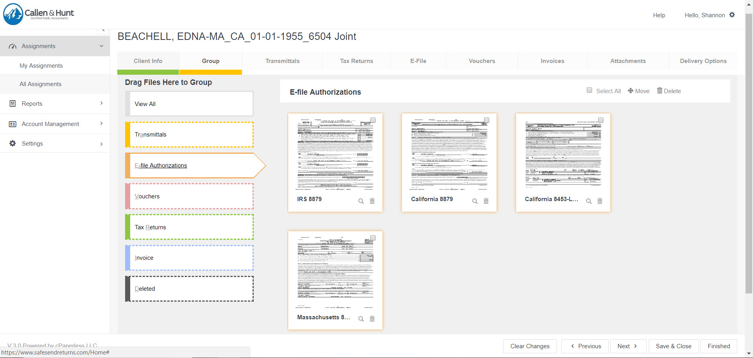Screen dimensions: 753x358
Task: Delete the California 8879 document via trash icon
Action: point(486,201)
